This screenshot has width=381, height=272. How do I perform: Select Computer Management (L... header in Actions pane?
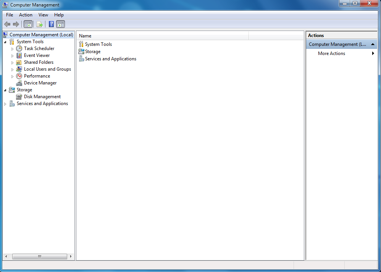(341, 44)
